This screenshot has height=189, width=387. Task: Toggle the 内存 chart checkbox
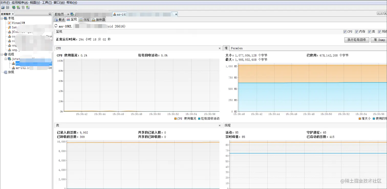(357, 31)
